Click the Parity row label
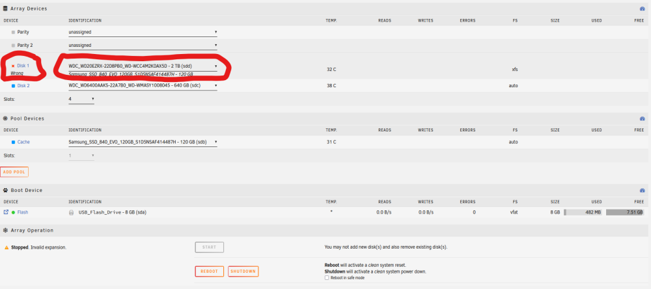Viewport: 651px width, 289px height. [x=23, y=32]
